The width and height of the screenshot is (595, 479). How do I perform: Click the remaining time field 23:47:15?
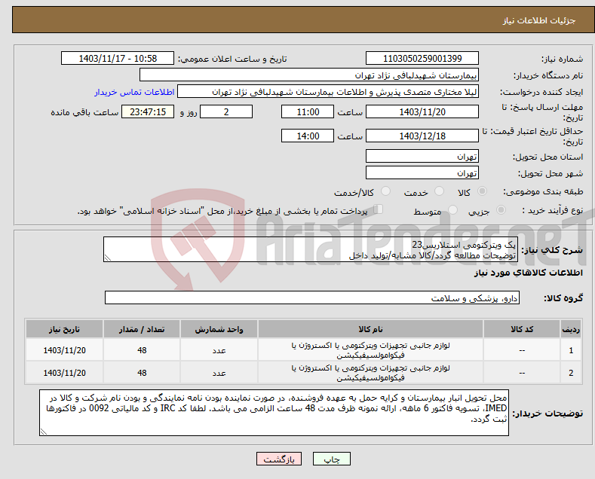click(x=148, y=111)
